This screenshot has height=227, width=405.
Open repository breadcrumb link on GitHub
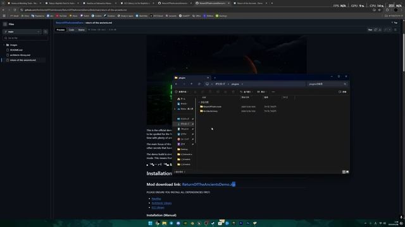pos(70,23)
